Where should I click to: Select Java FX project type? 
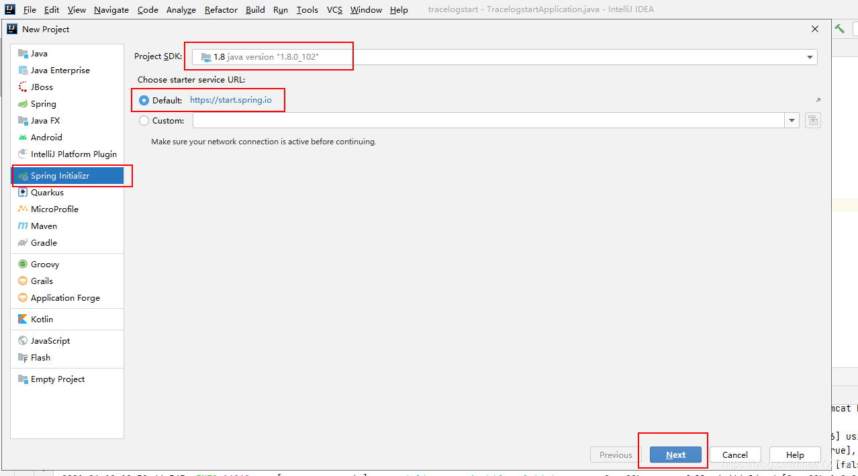tap(67, 120)
